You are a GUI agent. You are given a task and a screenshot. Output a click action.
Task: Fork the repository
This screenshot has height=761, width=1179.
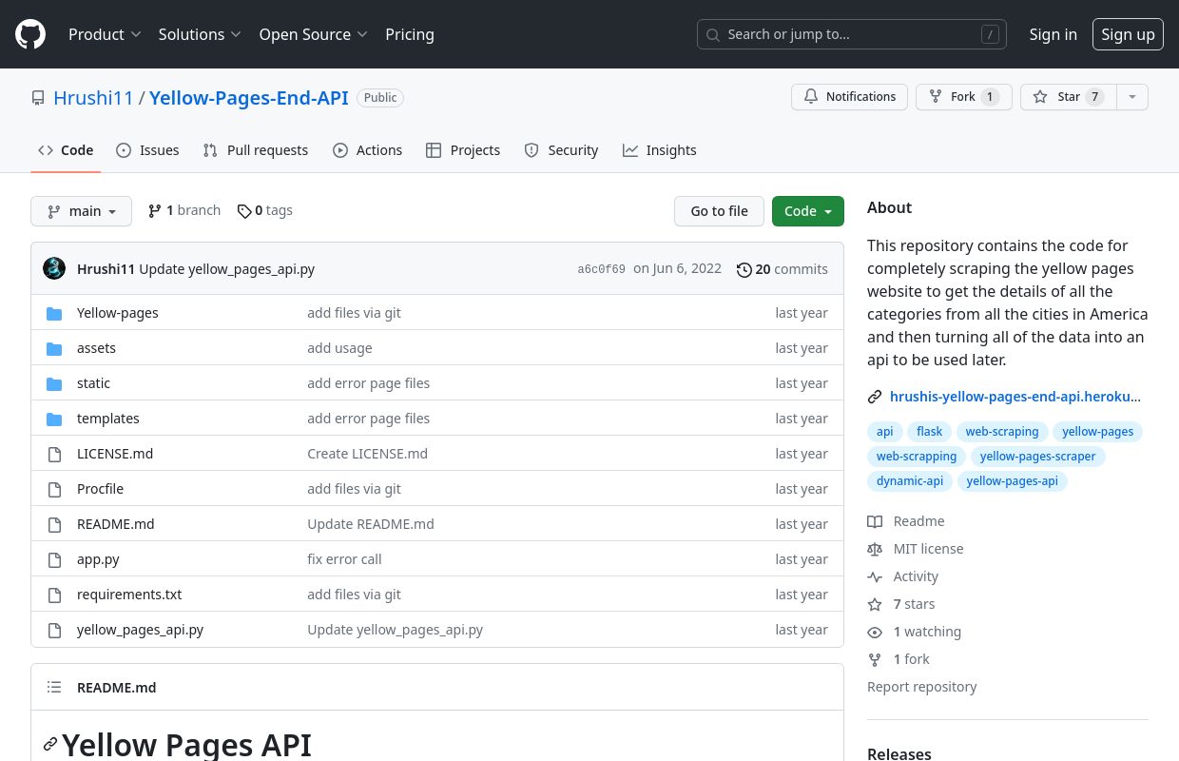coord(963,97)
